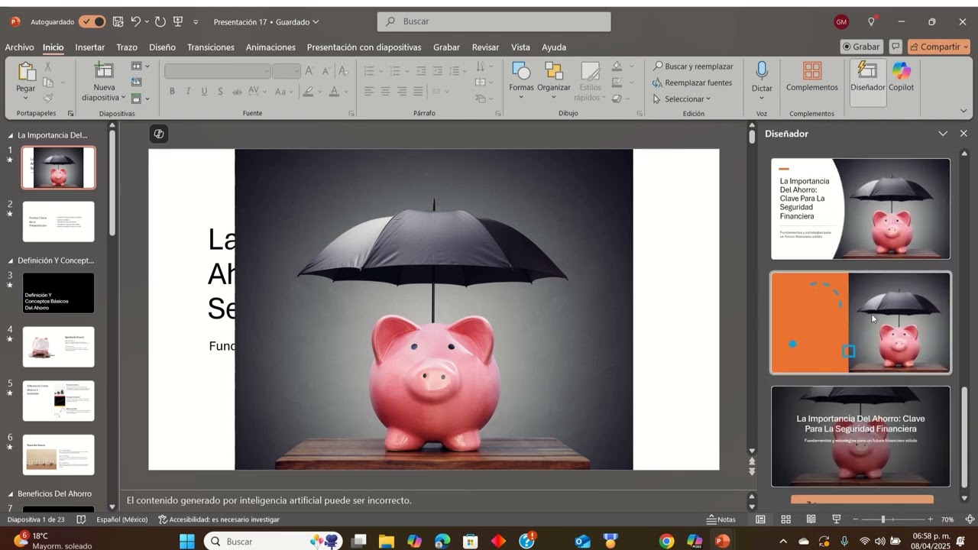Switch to Reading view icon

(x=811, y=519)
